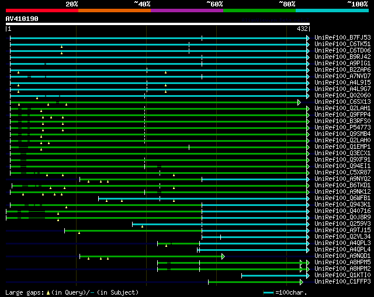Viewport: 374px width, 297px height.
Task: Click the UniRef100_A8HPM2 label
Action: (342, 269)
